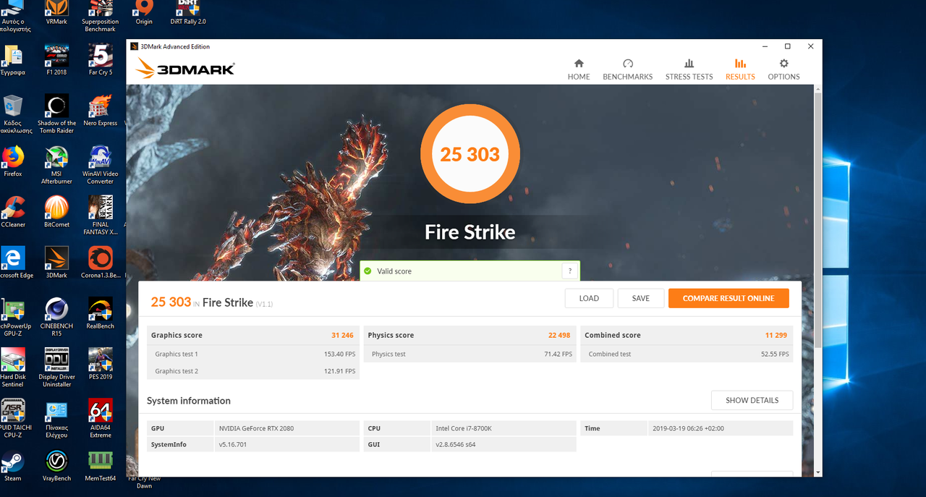Open the VRMark desktop icon

[56, 12]
